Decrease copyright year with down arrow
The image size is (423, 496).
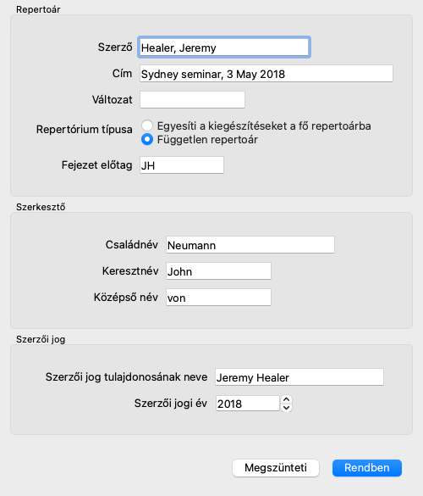(286, 408)
